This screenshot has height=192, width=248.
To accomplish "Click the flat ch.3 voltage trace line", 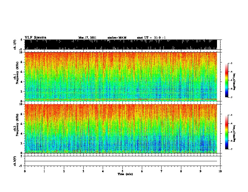I will point(121,161).
